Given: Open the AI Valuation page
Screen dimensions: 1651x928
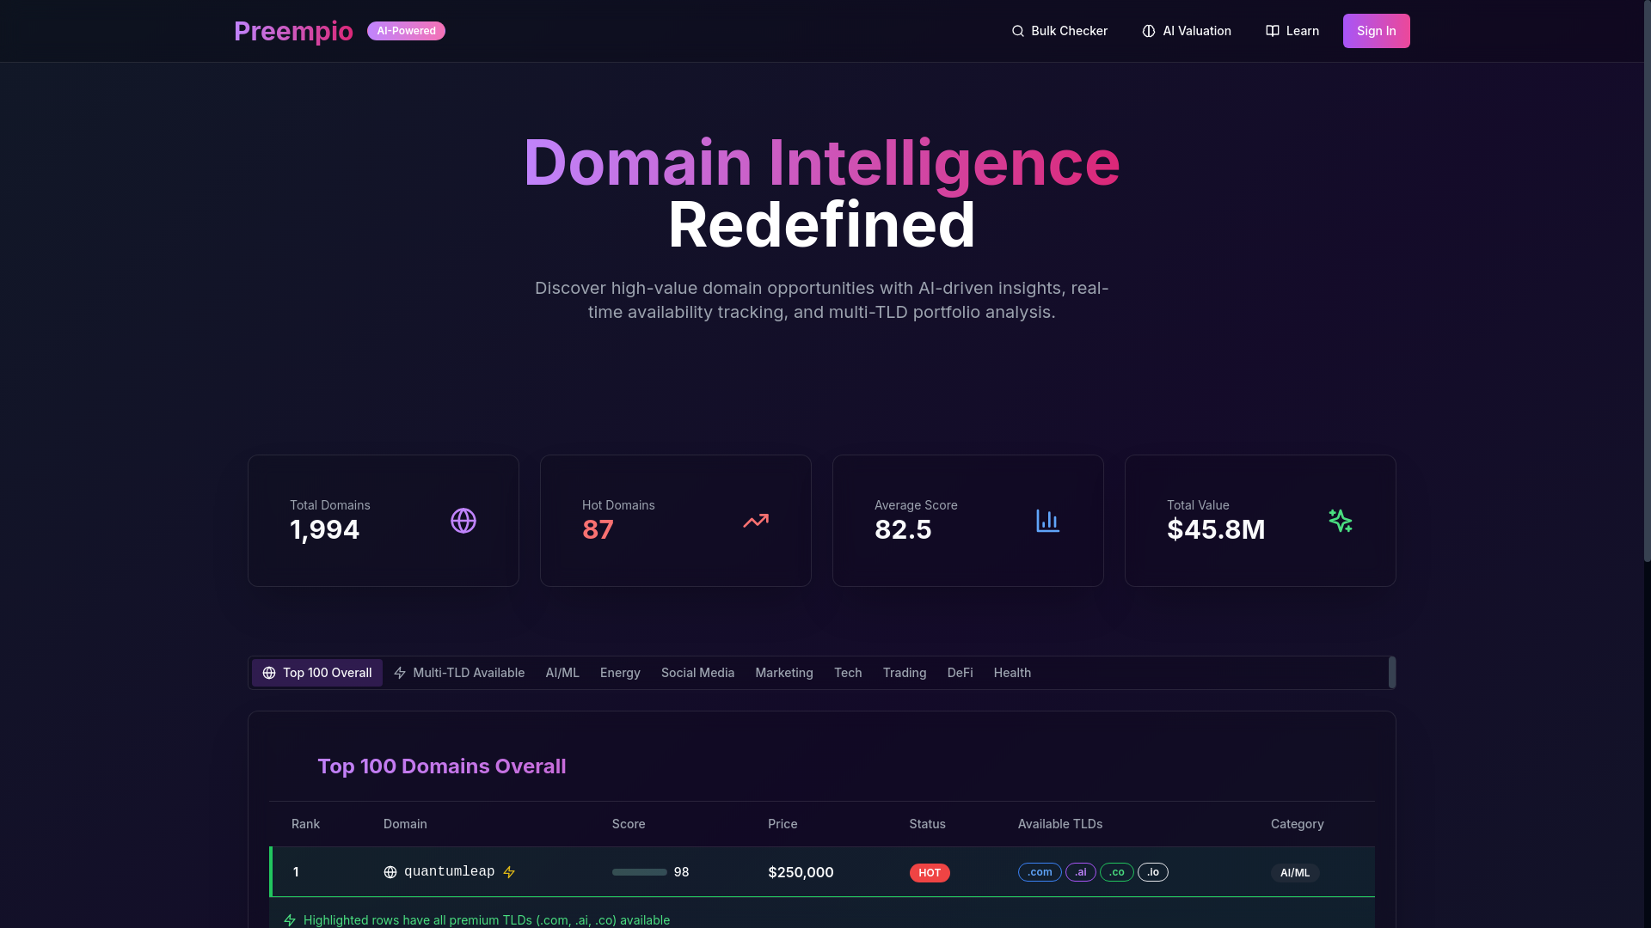Looking at the screenshot, I should coord(1187,31).
